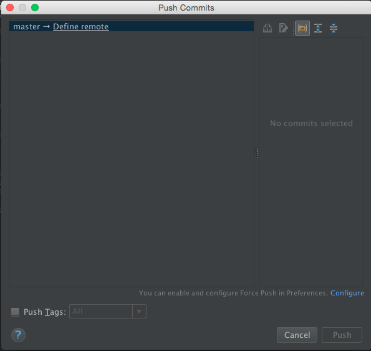
Task: Close the Push Commits dialog with the red button
Action: point(10,7)
